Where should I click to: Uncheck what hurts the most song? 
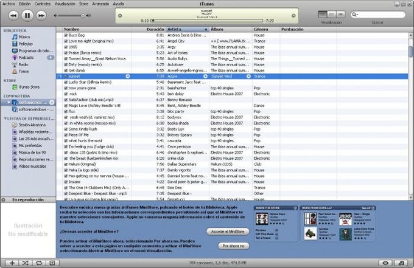point(66,141)
